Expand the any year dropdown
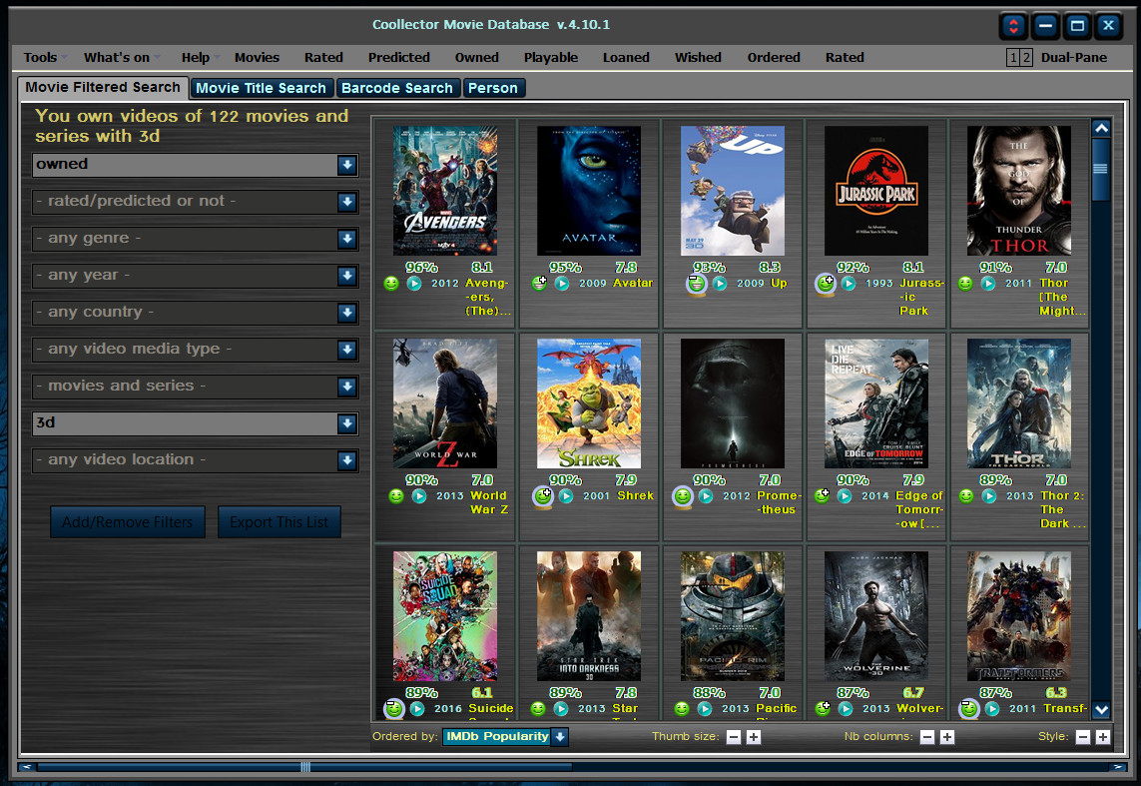1141x786 pixels. coord(347,276)
